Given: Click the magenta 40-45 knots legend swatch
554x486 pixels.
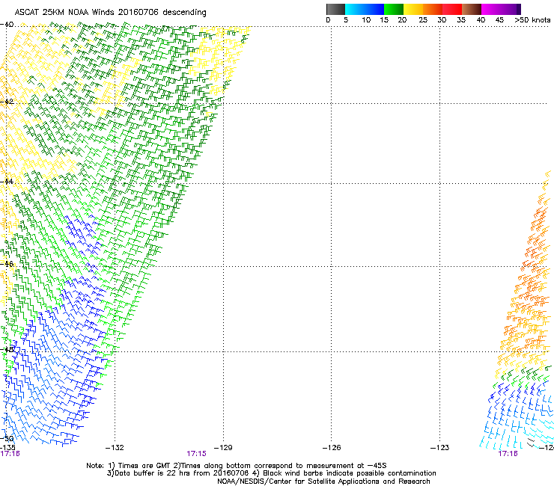Looking at the screenshot, I should [491, 9].
